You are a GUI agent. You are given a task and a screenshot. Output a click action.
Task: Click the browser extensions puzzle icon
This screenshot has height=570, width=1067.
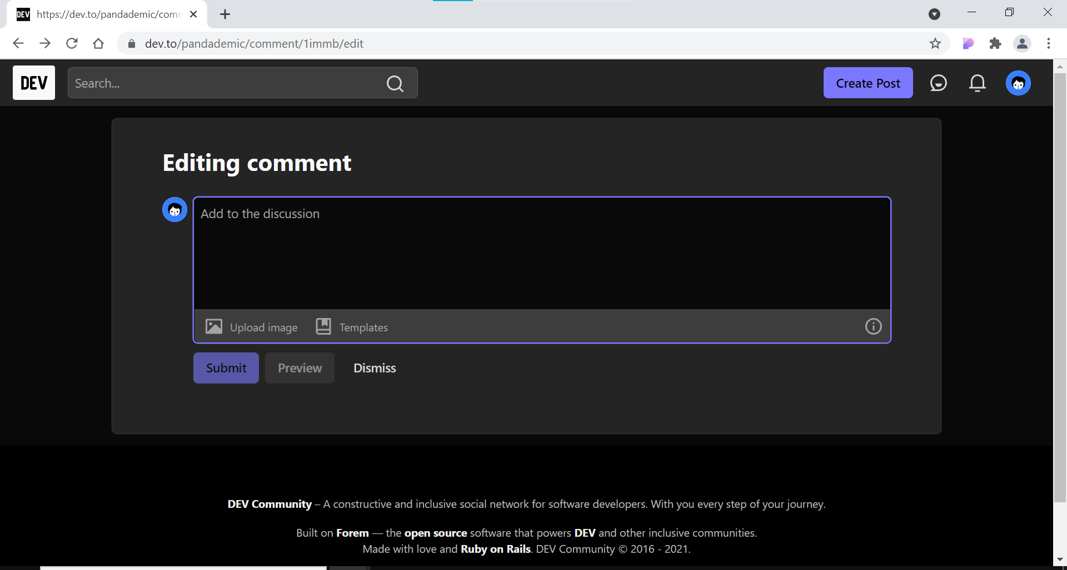[995, 43]
